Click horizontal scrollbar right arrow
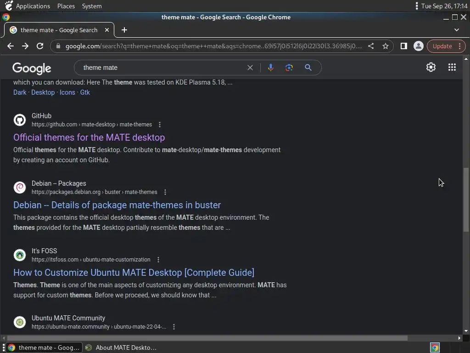This screenshot has width=470, height=353. pyautogui.click(x=459, y=338)
